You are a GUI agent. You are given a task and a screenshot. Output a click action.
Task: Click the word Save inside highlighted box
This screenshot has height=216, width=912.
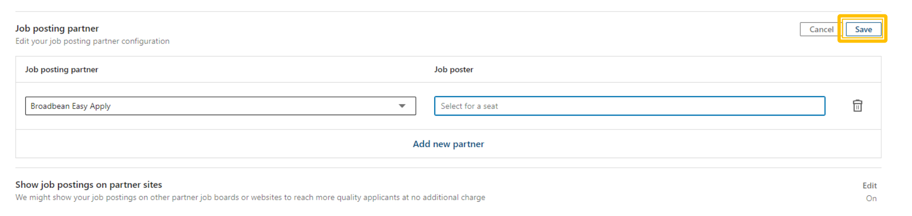tap(863, 29)
